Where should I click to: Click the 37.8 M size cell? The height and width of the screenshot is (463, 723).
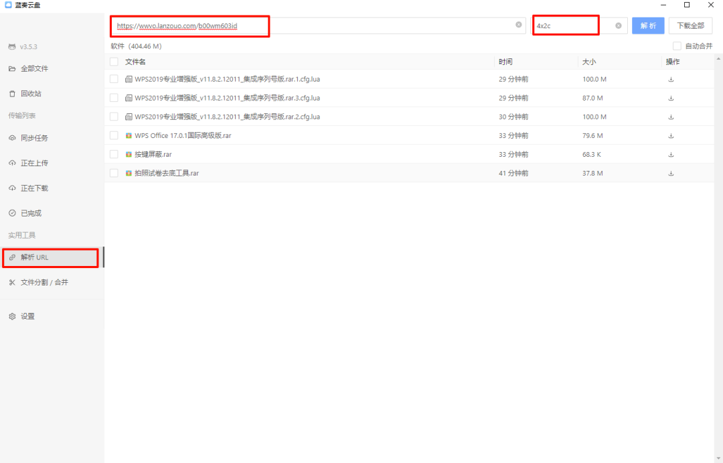click(x=592, y=173)
